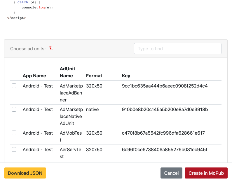Click the Type to find search field

(x=177, y=49)
